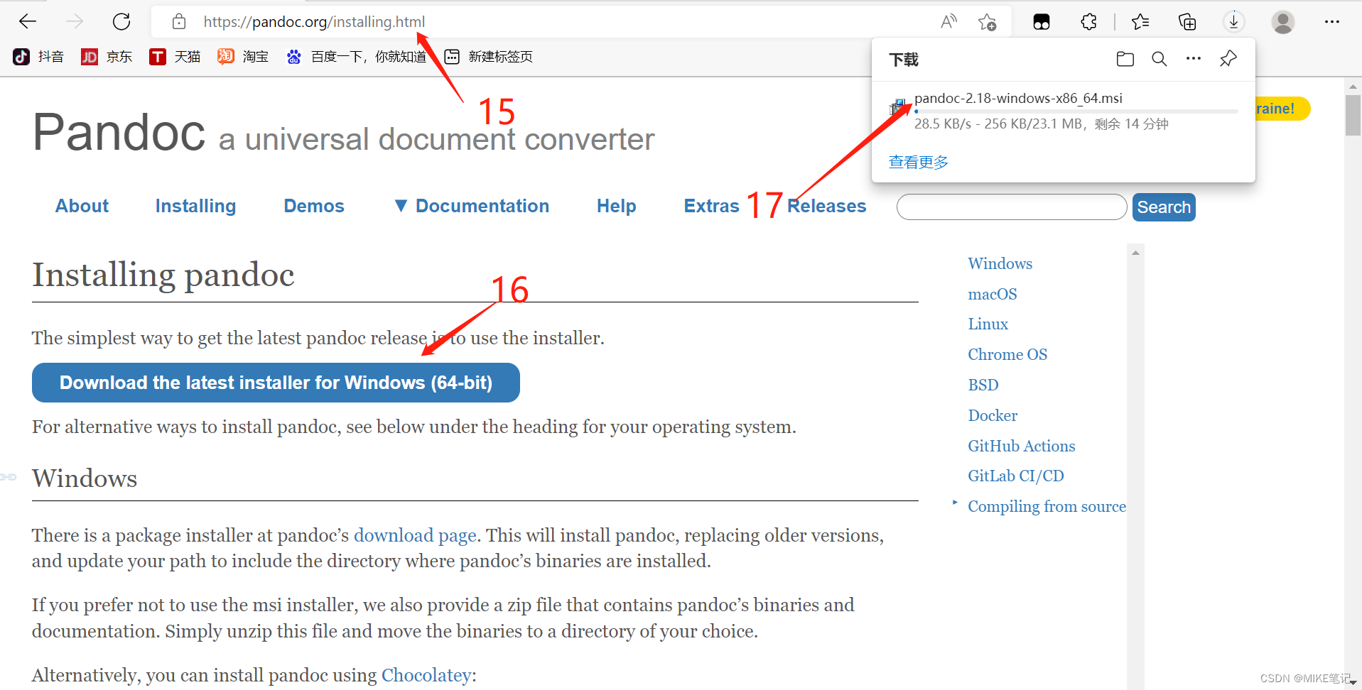Screen dimensions: 1362x690
Task: View site info via the address bar lock icon
Action: click(179, 22)
